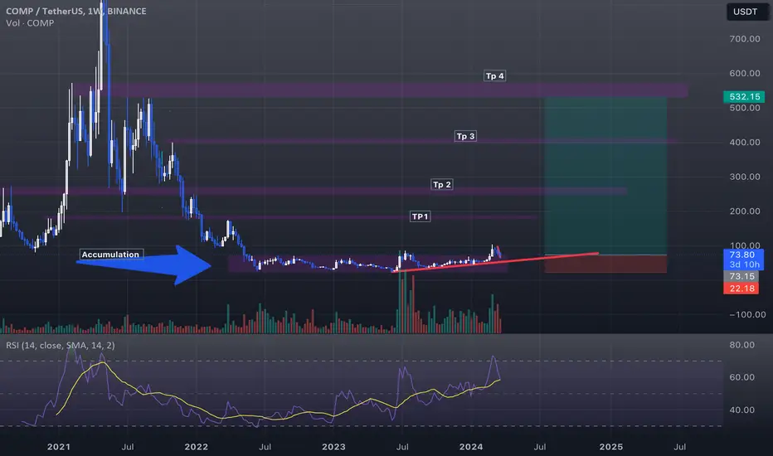The image size is (773, 456).
Task: Click the 700.00 price axis value
Action: (745, 39)
